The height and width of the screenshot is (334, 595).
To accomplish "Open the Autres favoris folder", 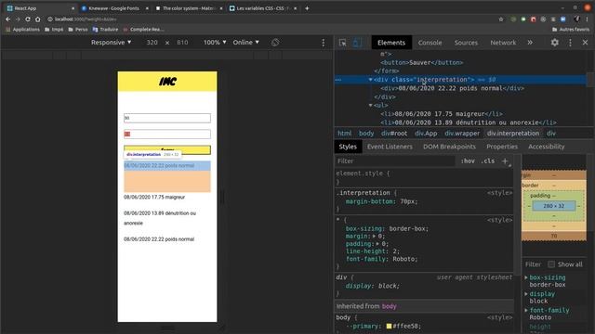I will [x=571, y=29].
